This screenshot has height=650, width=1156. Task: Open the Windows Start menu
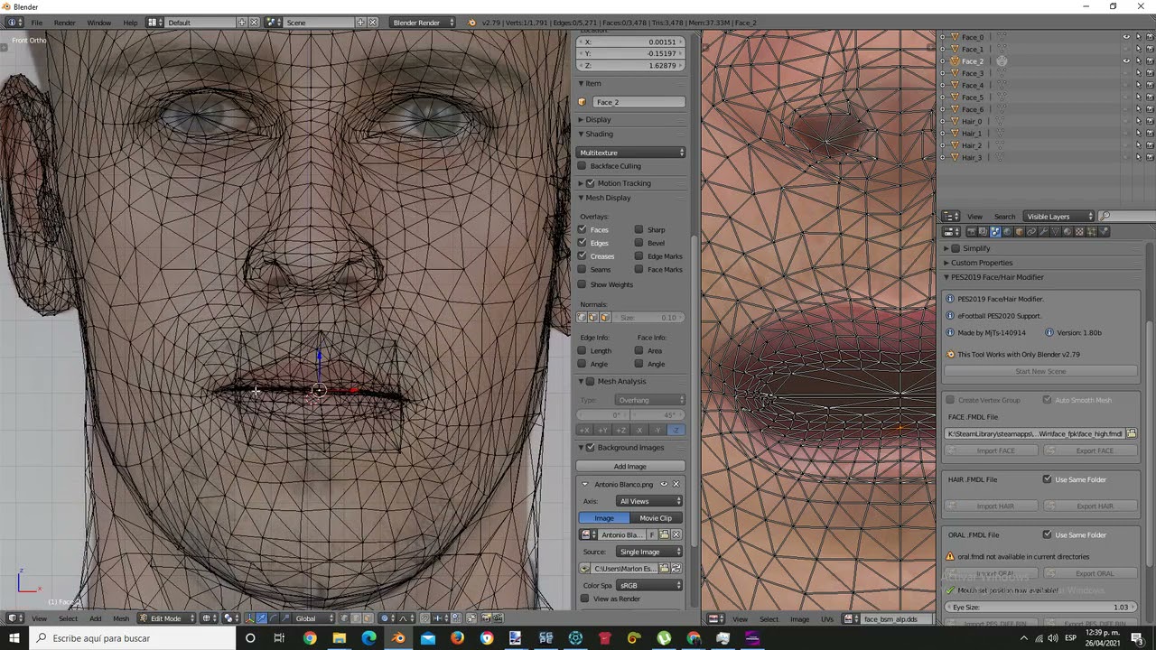15,638
